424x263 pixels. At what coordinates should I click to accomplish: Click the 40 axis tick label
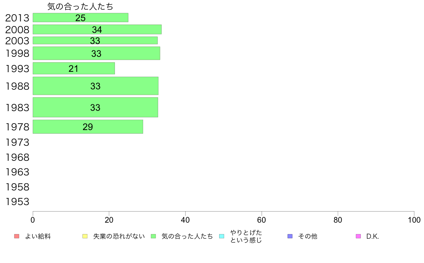185,220
